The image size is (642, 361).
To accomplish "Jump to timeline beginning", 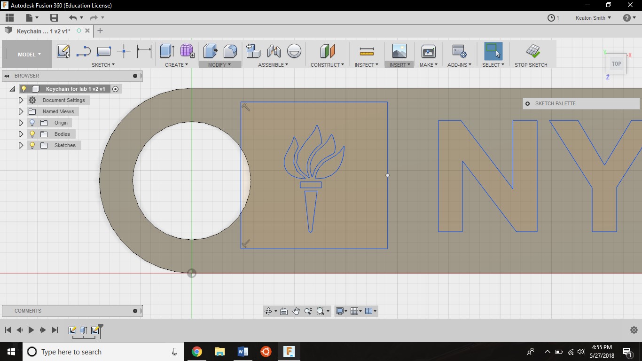I will coord(8,330).
